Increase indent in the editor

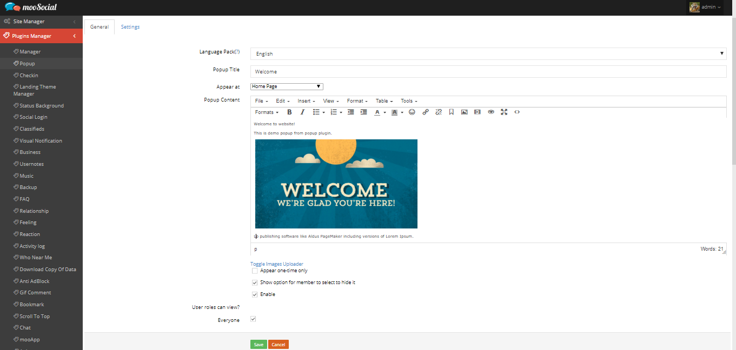click(x=363, y=112)
